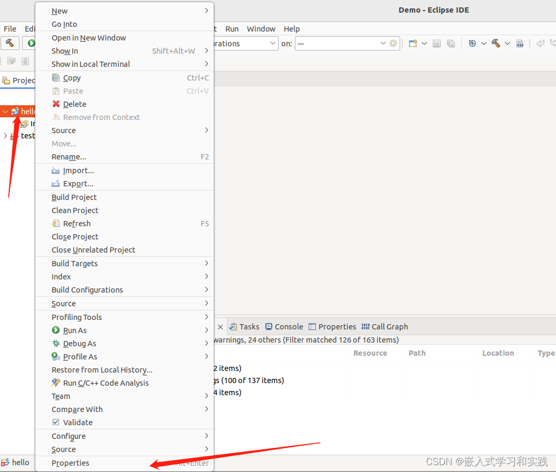Click the Call Graph view icon
556x472 pixels.
(x=365, y=326)
